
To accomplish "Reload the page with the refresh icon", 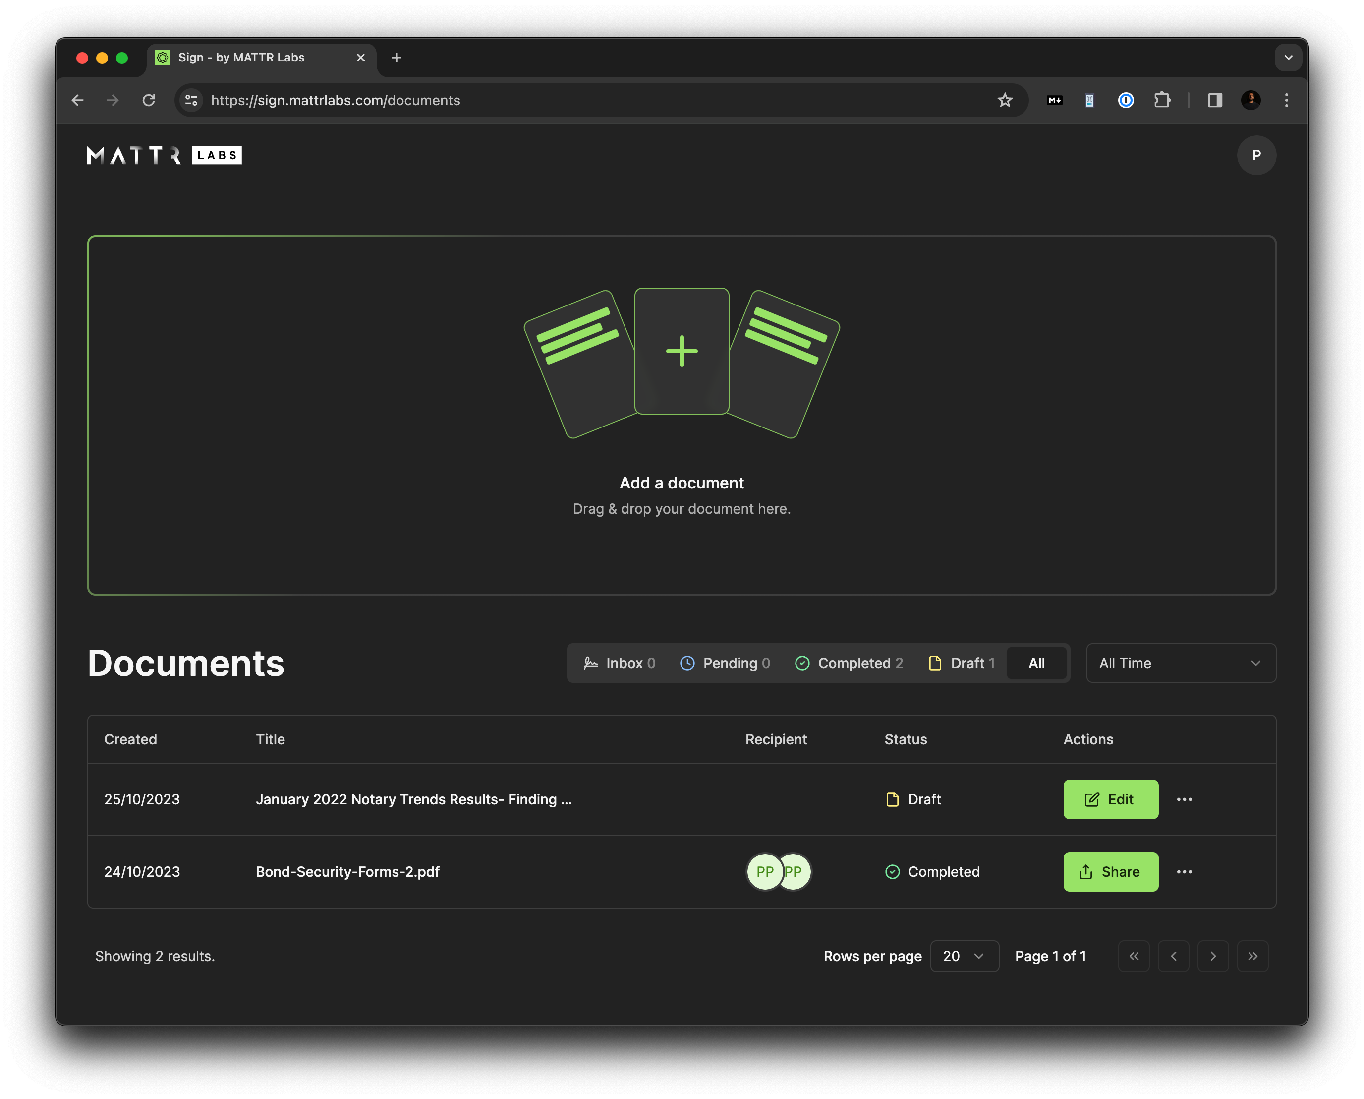I will click(x=149, y=100).
